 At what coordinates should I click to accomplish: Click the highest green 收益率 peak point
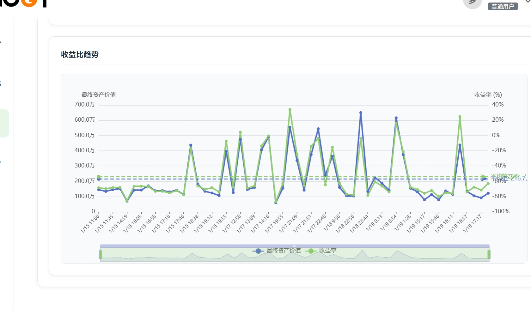pyautogui.click(x=290, y=110)
